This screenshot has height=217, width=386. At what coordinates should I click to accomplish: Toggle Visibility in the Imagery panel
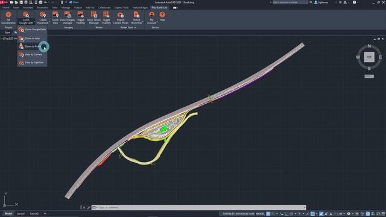80,17
